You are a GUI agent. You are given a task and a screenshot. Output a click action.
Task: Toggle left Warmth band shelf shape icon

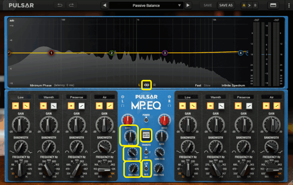tap(53, 106)
